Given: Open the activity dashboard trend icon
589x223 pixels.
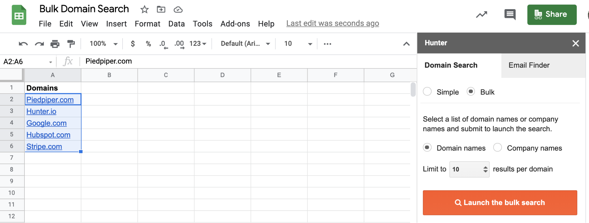Looking at the screenshot, I should pyautogui.click(x=482, y=14).
